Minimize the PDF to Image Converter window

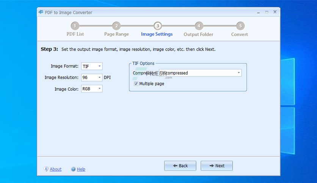(258, 12)
